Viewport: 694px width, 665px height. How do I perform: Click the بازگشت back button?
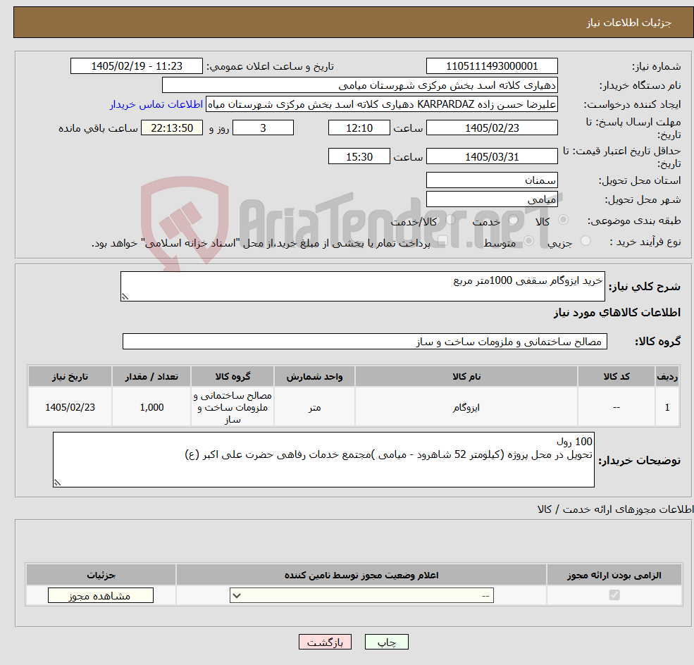pyautogui.click(x=325, y=642)
